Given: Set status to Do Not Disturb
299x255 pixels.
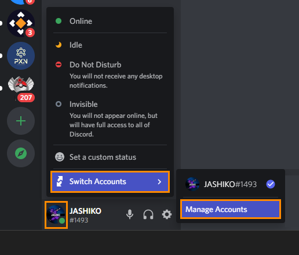Looking at the screenshot, I should click(110, 74).
